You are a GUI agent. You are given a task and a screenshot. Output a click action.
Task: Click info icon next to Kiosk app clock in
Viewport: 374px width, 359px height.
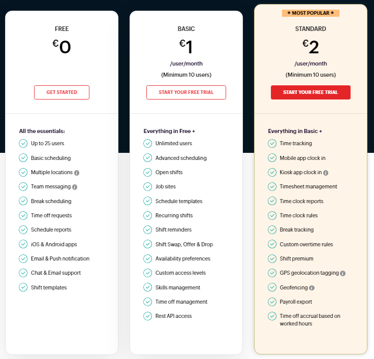(x=326, y=173)
